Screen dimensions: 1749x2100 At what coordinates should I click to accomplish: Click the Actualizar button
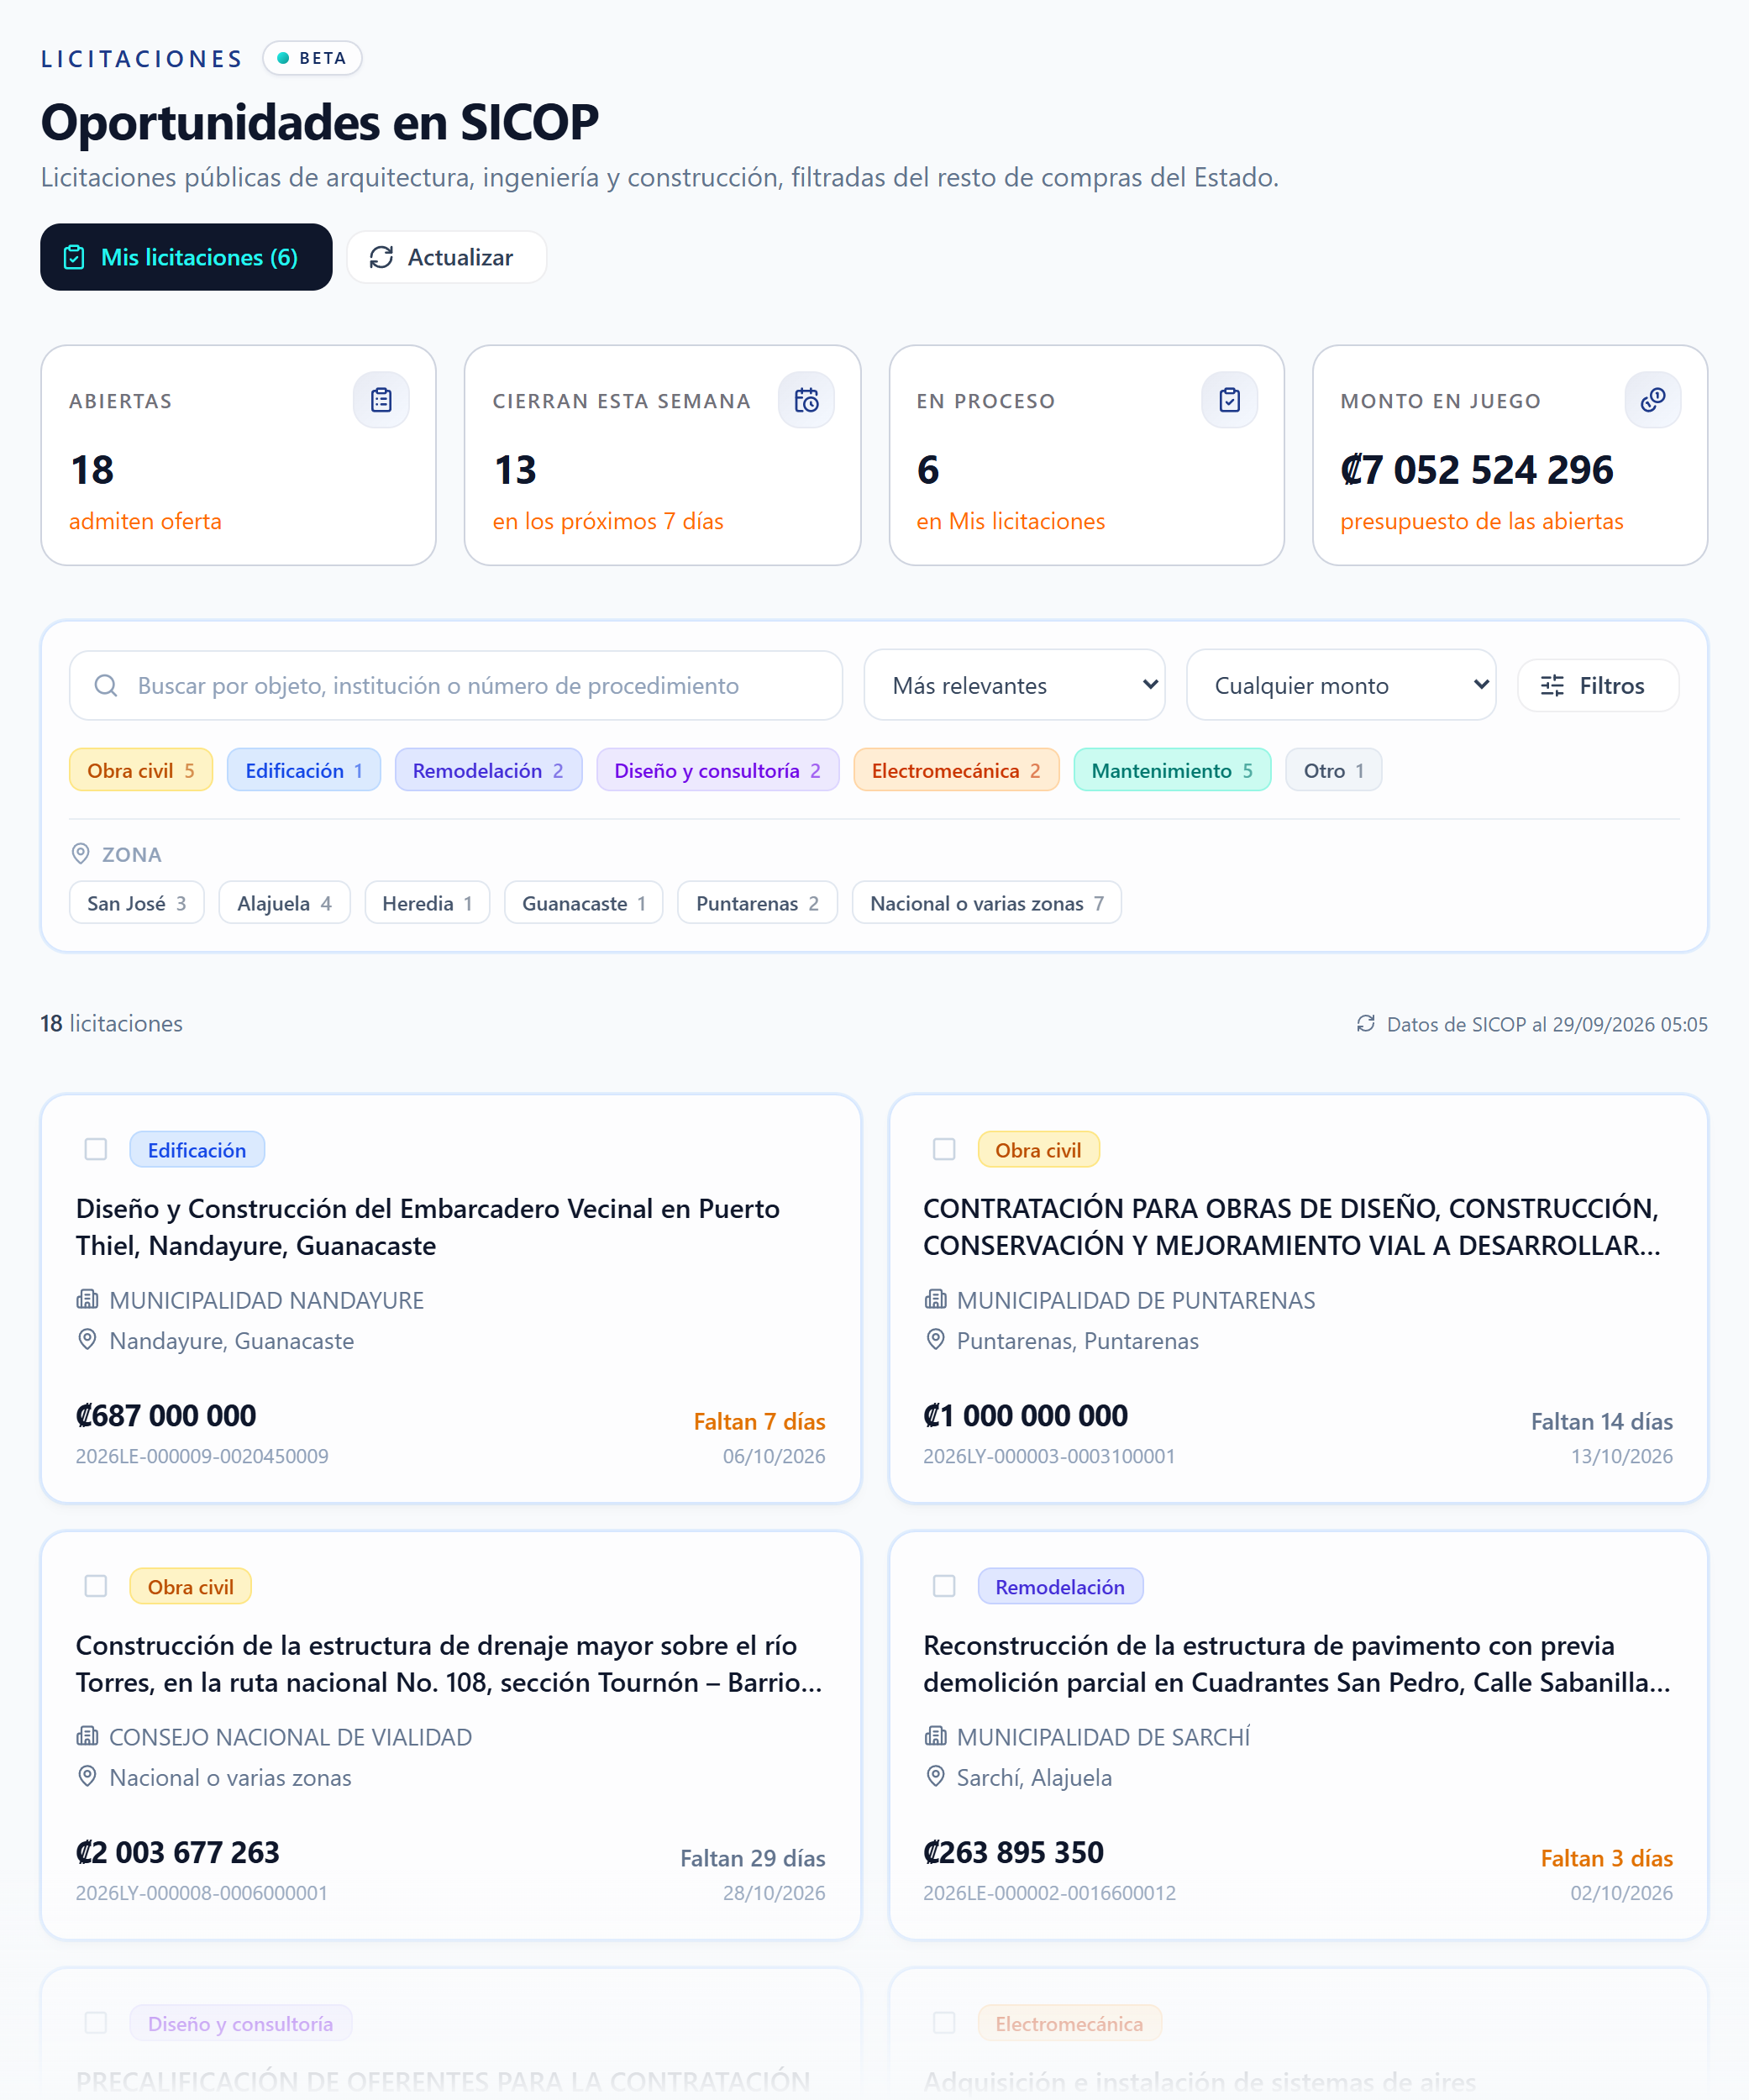tap(446, 257)
